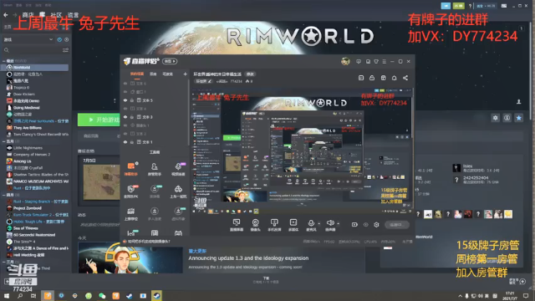The height and width of the screenshot is (301, 535).
Task: Click the microphone icon in streaming toolbar
Action: 311,223
